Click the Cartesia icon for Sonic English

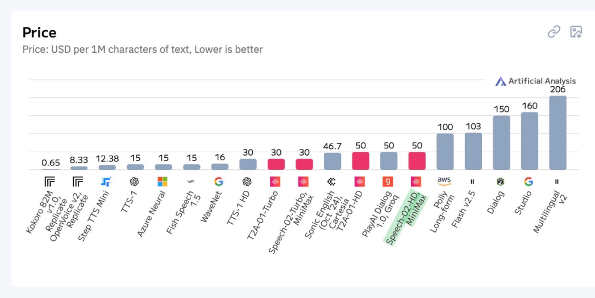[331, 181]
